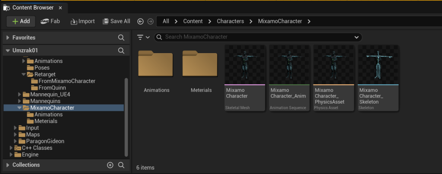The height and width of the screenshot is (174, 442).
Task: Click the green Add button
Action: coord(21,21)
